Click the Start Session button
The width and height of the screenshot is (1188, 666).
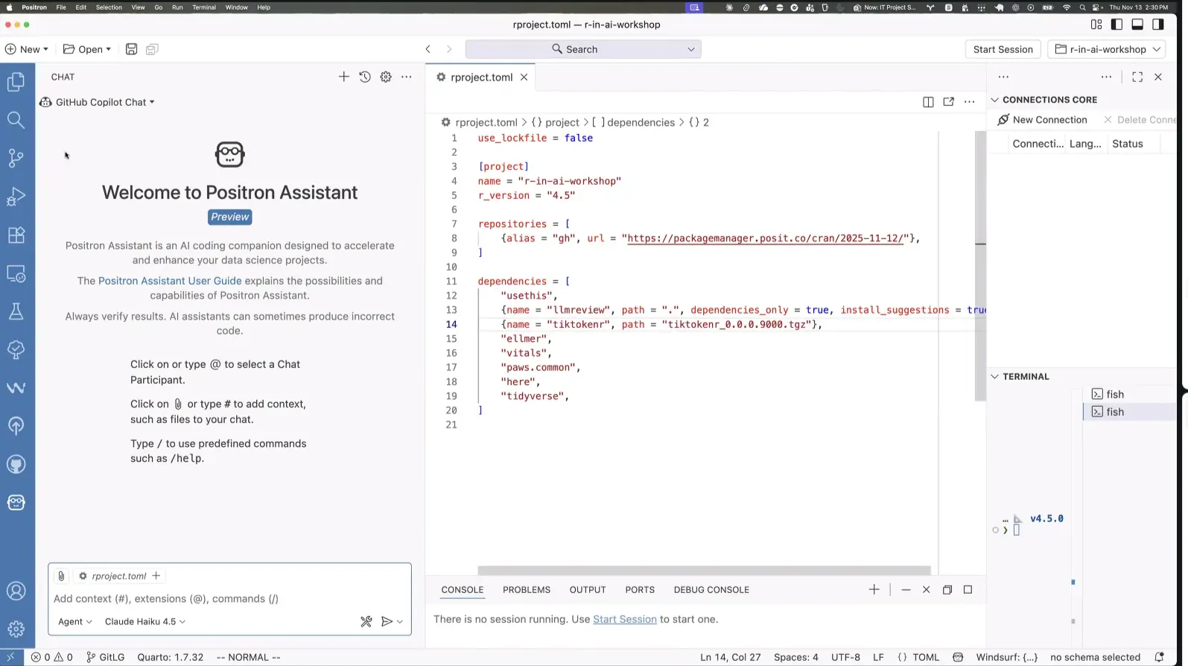1003,49
